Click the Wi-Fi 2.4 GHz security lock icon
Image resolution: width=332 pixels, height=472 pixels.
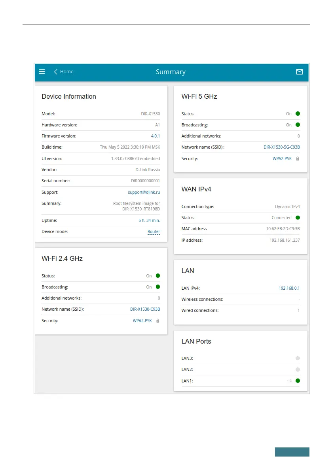tap(157, 321)
